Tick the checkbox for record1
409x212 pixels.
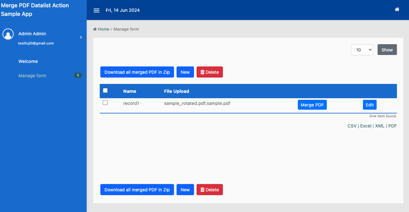point(105,103)
